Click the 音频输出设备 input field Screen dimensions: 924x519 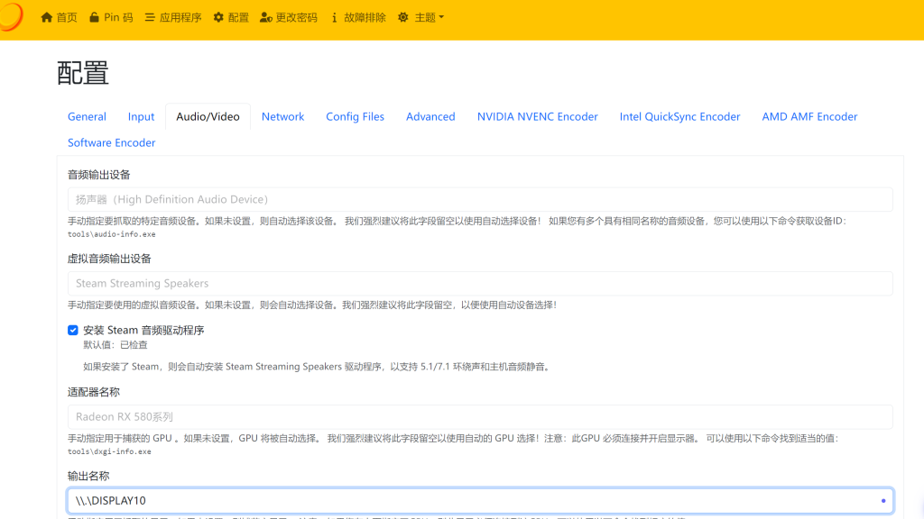click(x=480, y=199)
